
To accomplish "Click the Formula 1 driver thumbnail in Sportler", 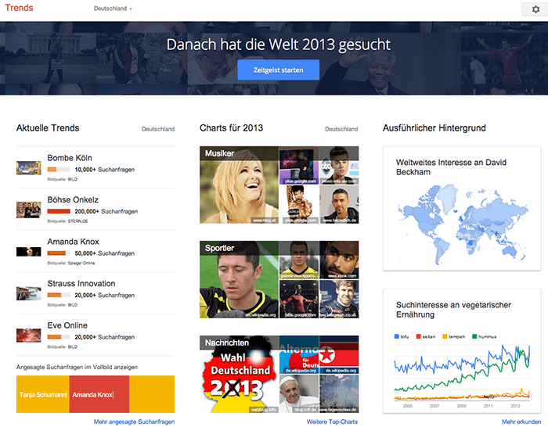I will click(x=339, y=299).
